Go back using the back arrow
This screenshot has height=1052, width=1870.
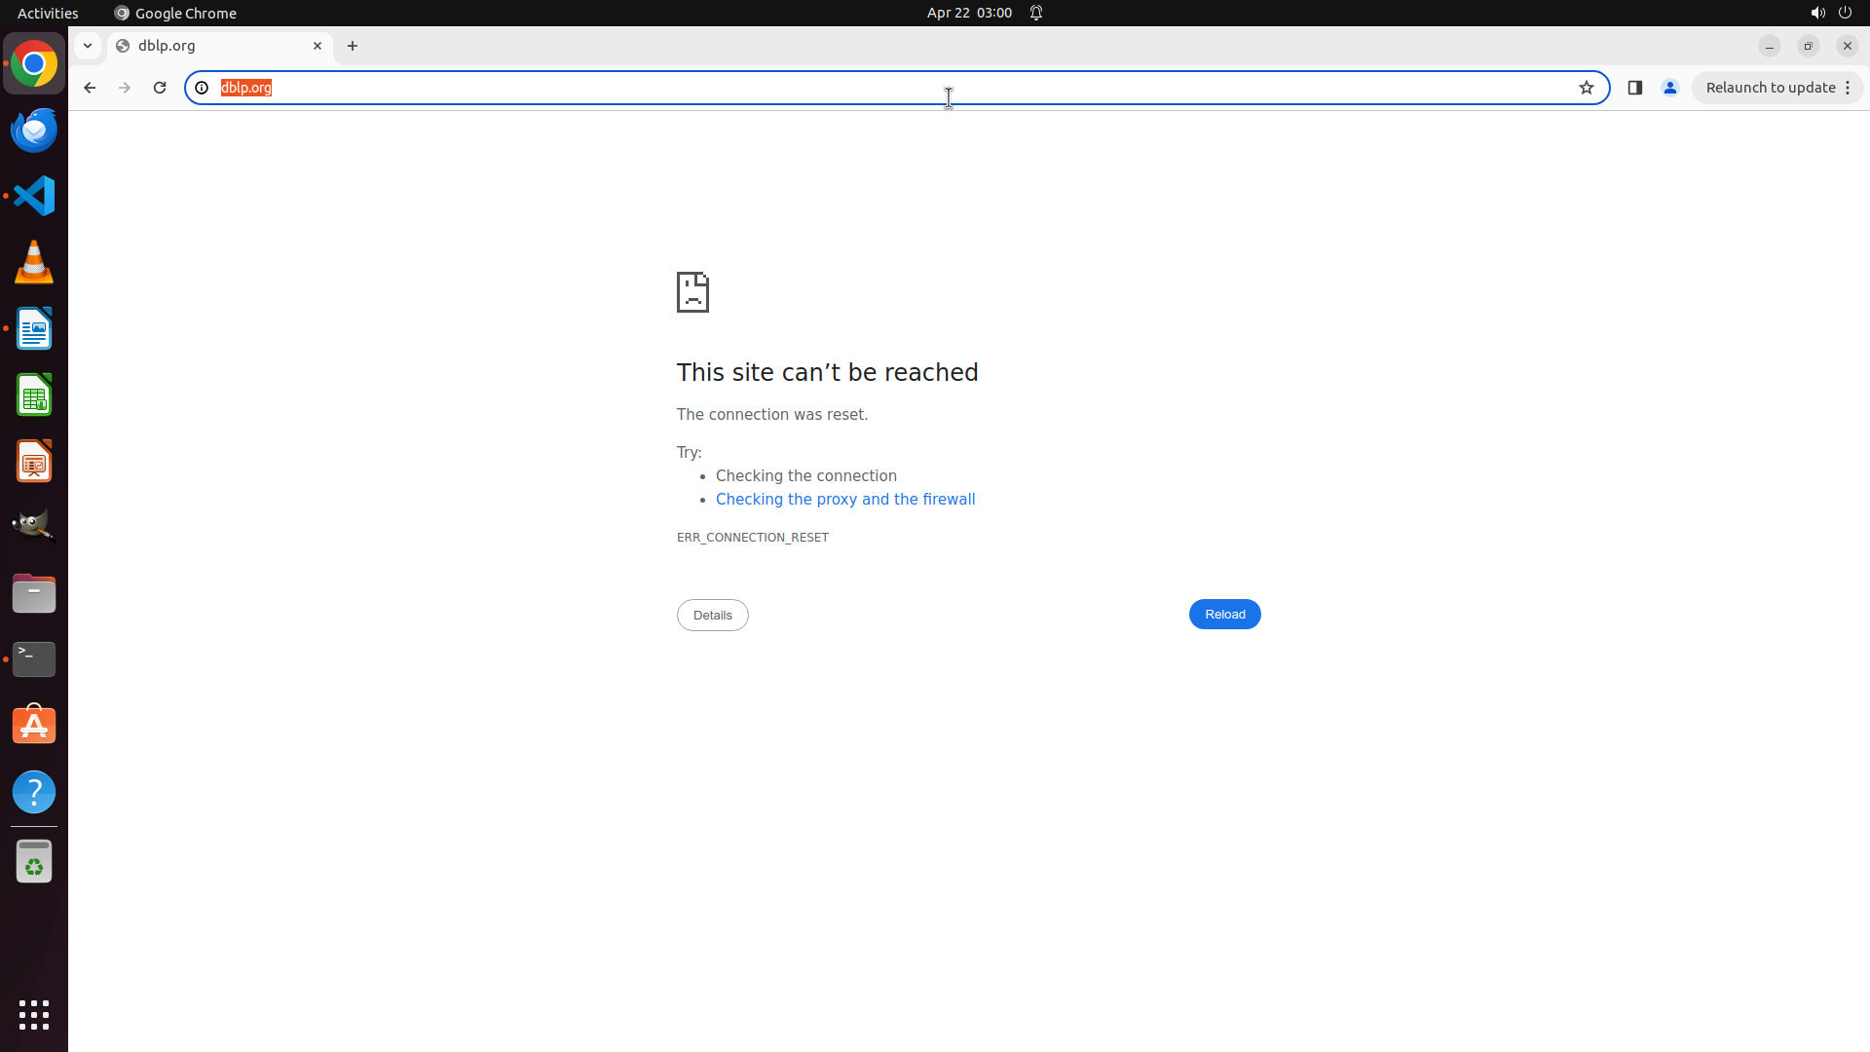point(90,88)
